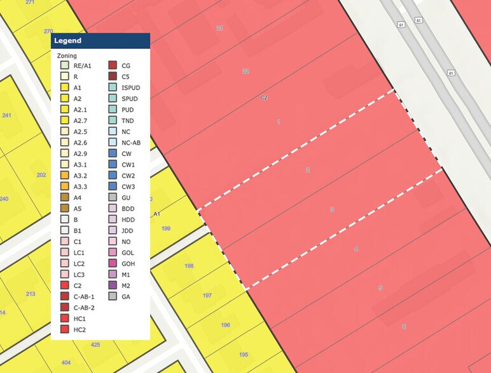Select highlighted parcel lot 2
Screen dimensions: 491x373
[308, 170]
